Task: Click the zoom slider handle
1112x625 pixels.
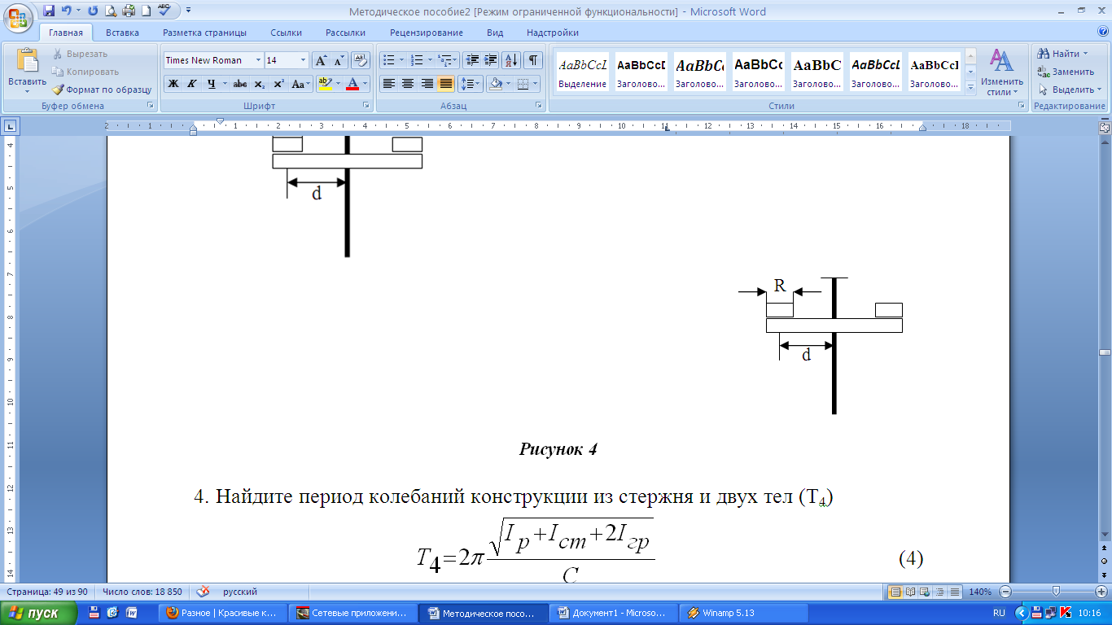Action: coord(1056,592)
